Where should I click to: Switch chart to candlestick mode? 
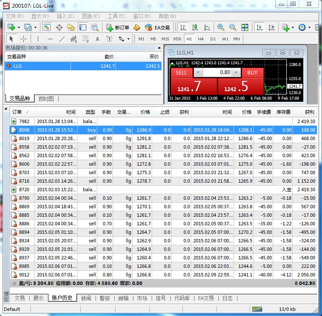[x=195, y=27]
